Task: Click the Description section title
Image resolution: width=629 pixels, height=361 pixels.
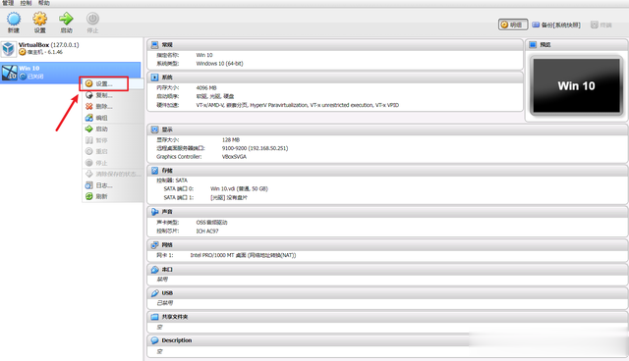Action: pyautogui.click(x=177, y=340)
